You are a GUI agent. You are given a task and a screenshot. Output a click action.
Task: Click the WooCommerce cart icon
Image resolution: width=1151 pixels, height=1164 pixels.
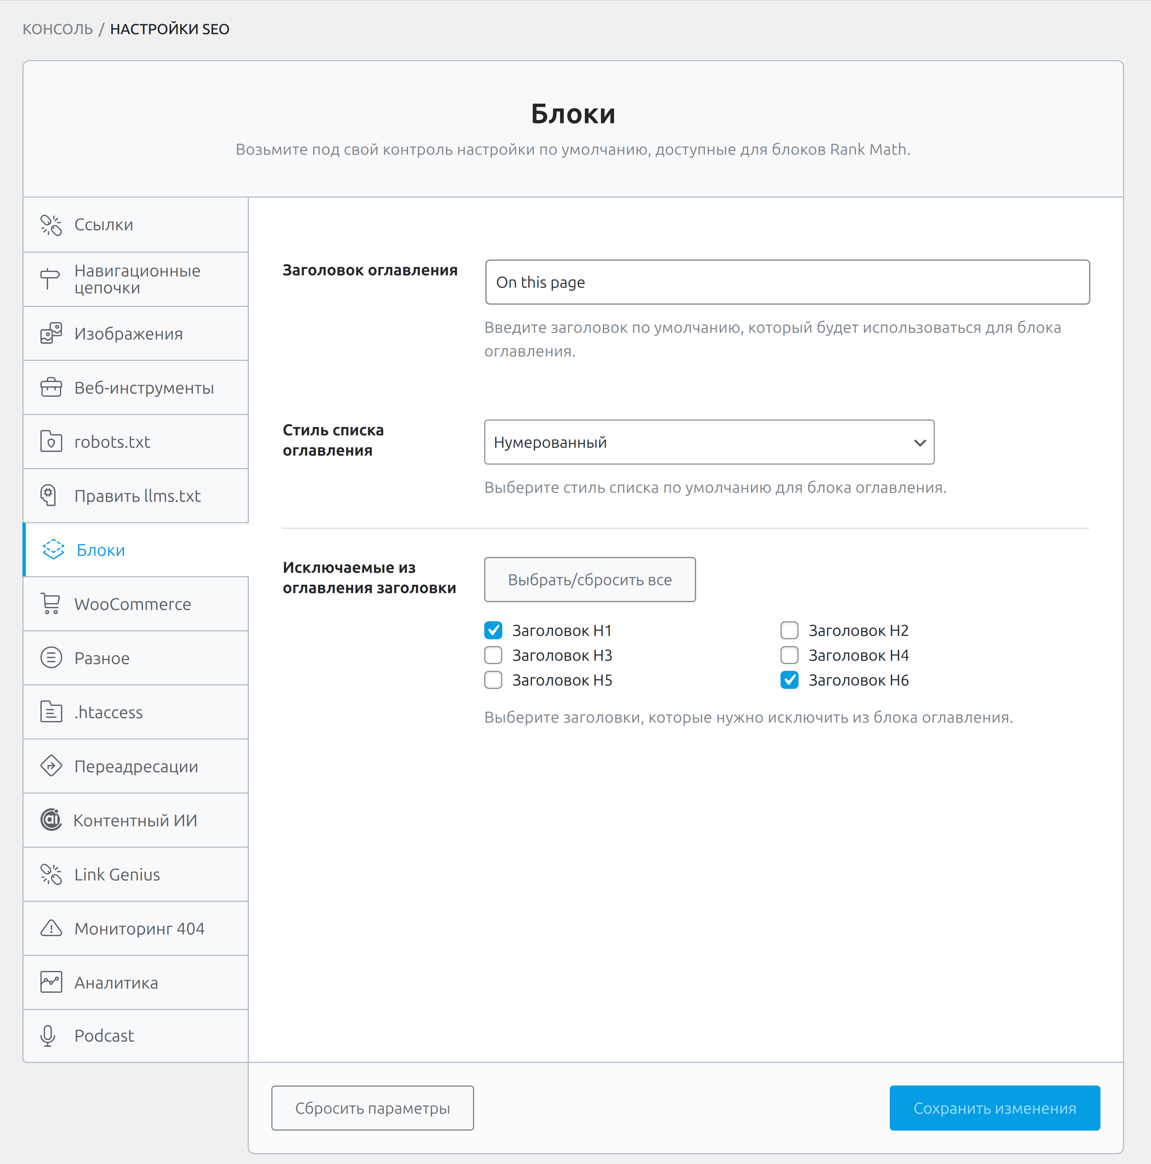(50, 604)
